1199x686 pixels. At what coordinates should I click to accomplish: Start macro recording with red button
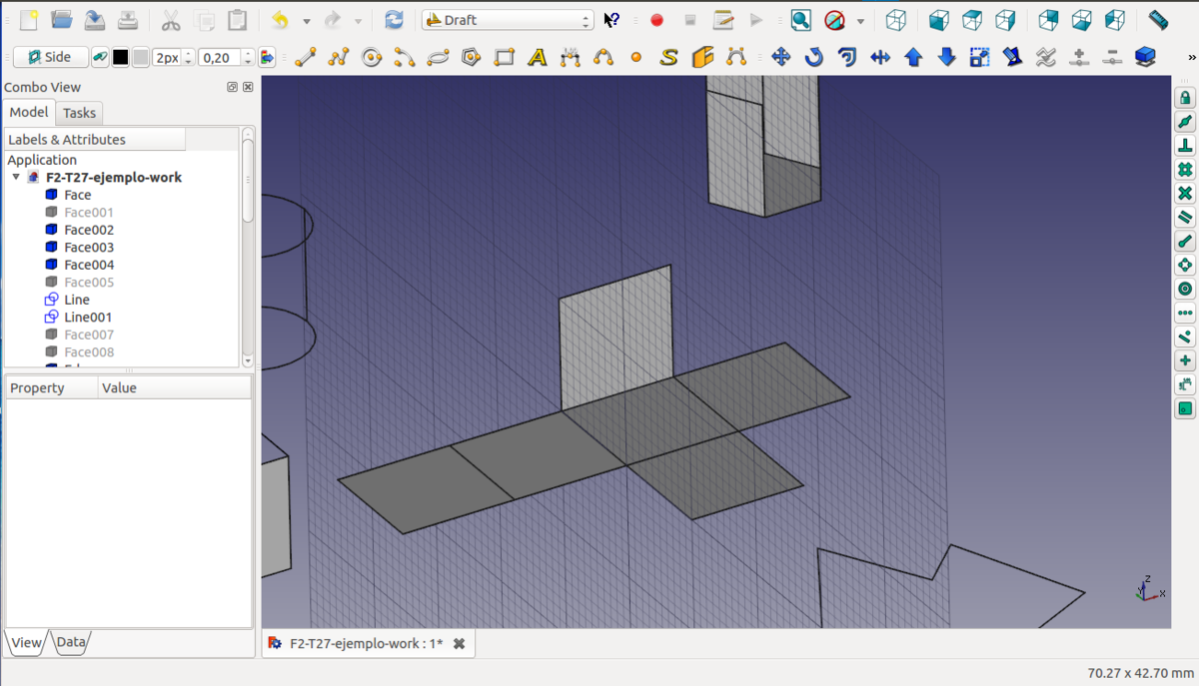[x=656, y=20]
